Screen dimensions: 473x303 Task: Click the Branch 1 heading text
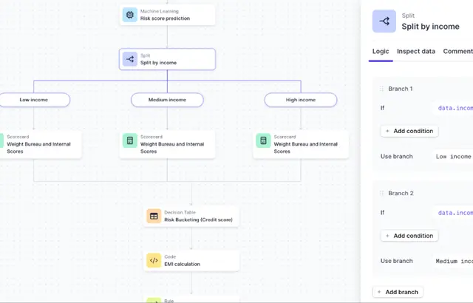(x=401, y=89)
